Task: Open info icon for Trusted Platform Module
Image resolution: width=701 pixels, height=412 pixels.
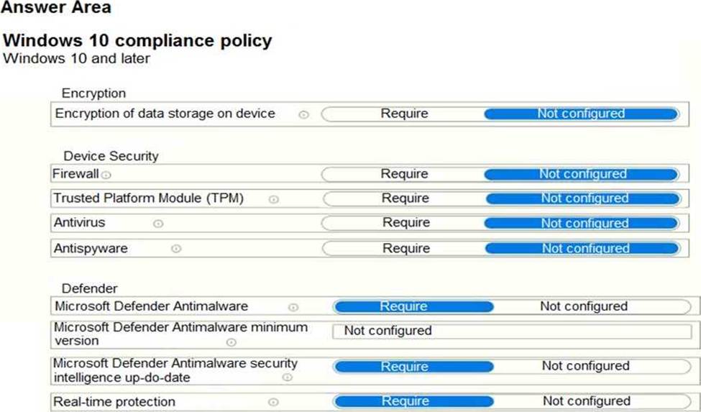Action: click(x=274, y=199)
